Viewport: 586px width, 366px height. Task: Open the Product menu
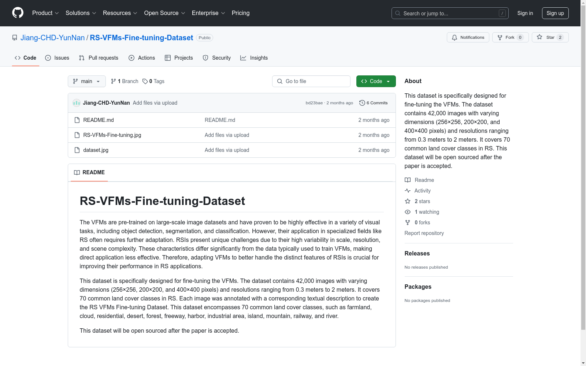(45, 13)
